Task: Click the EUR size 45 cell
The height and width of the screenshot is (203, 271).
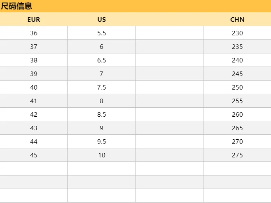Action: pyautogui.click(x=34, y=155)
